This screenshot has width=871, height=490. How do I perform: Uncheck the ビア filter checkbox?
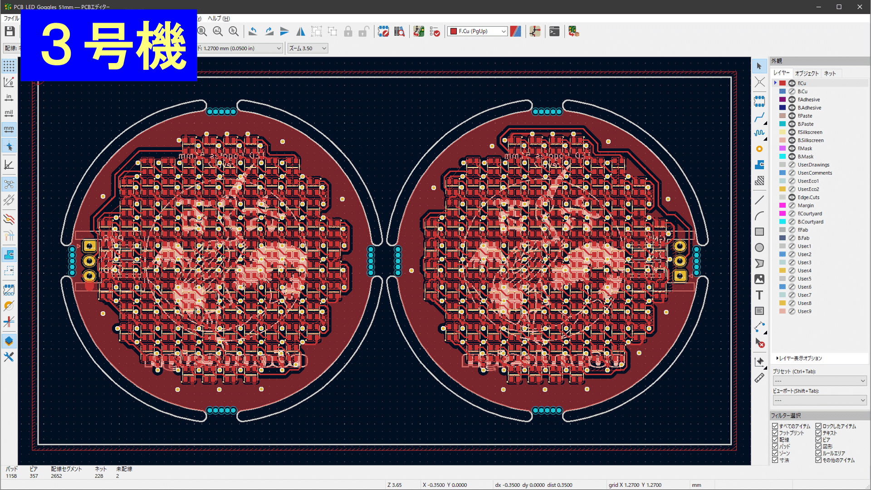[x=818, y=440]
